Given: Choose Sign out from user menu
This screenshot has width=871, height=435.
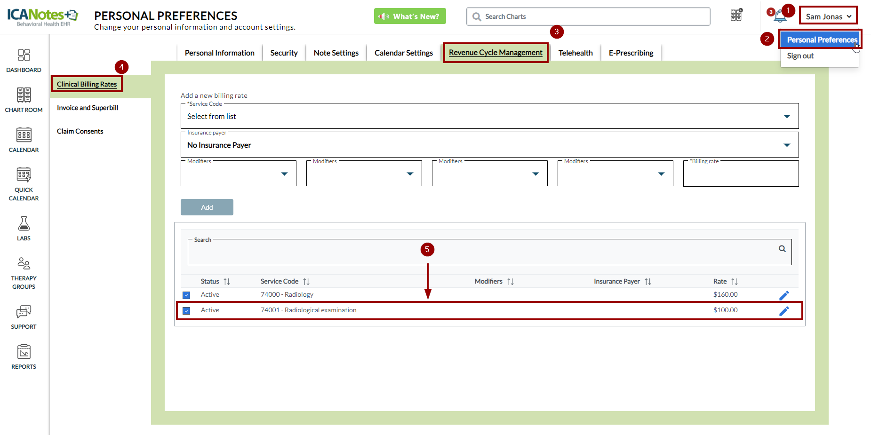Looking at the screenshot, I should (x=800, y=56).
